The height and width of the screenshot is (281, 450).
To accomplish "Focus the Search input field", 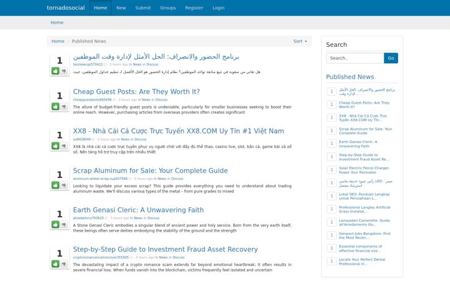I will click(x=355, y=58).
